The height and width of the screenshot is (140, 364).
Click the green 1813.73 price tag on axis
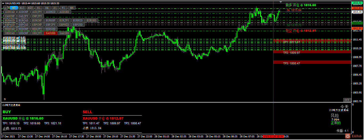(x=358, y=23)
